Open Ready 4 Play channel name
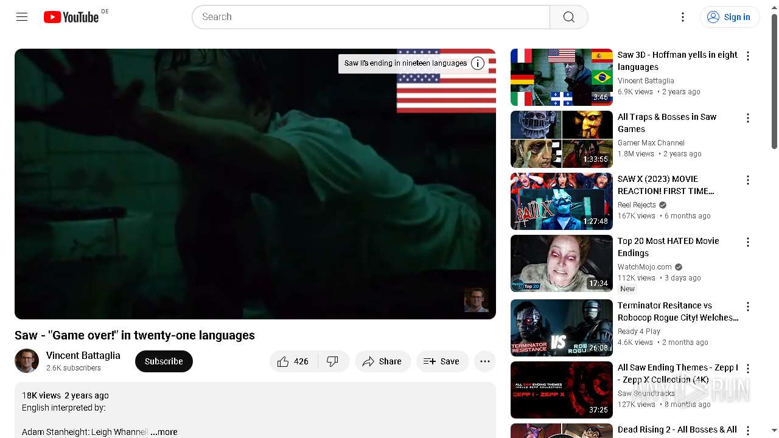Image resolution: width=779 pixels, height=438 pixels. pyautogui.click(x=639, y=332)
